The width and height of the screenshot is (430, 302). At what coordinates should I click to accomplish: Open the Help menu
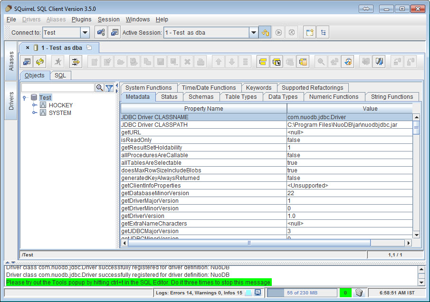click(x=162, y=19)
